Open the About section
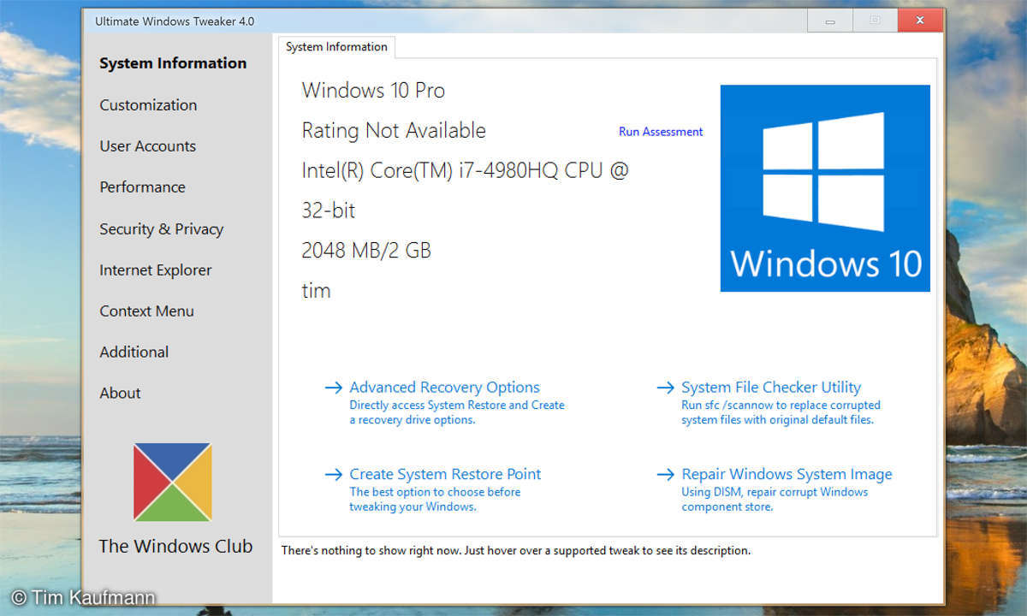Image resolution: width=1027 pixels, height=616 pixels. [x=120, y=394]
